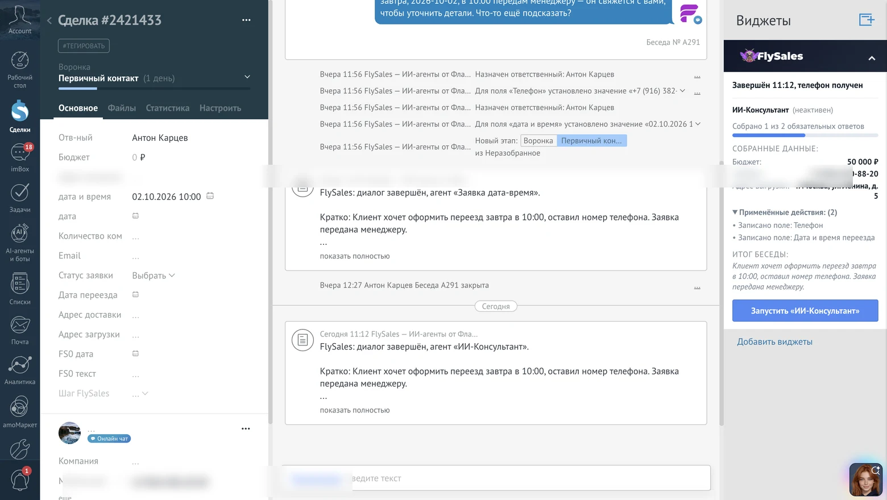Switch to the Настроить tab
The width and height of the screenshot is (887, 500).
click(220, 108)
